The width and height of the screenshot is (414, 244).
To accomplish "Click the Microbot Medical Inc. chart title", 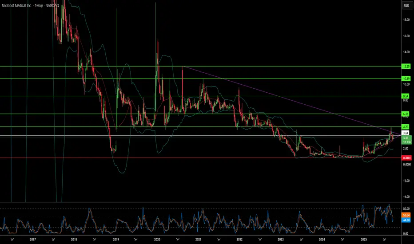I will 17,5.
